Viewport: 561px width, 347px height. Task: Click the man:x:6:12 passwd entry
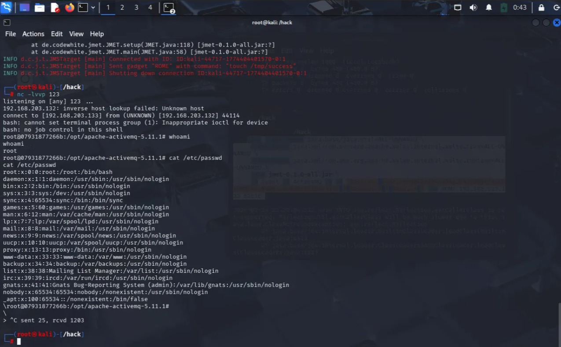(86, 214)
